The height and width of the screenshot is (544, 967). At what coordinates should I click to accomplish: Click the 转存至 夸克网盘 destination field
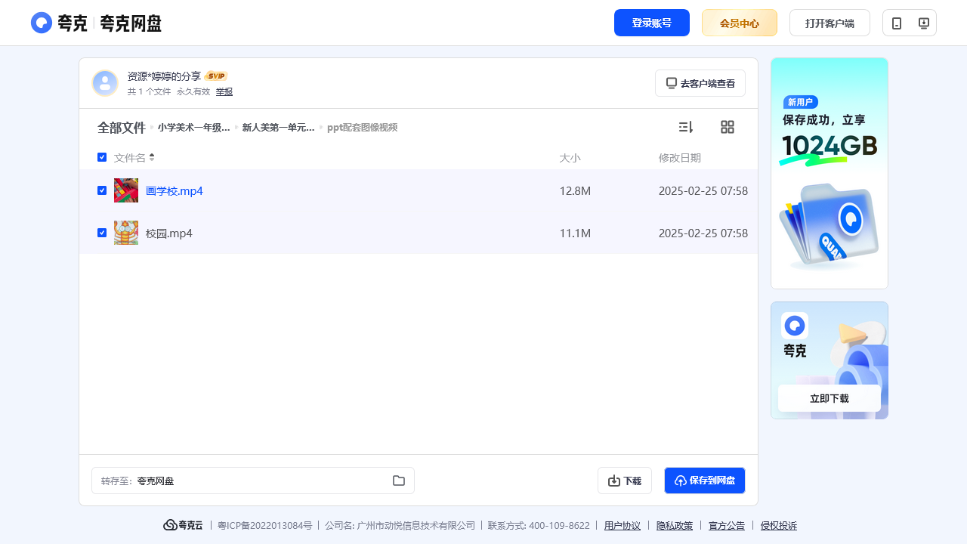[x=253, y=481]
